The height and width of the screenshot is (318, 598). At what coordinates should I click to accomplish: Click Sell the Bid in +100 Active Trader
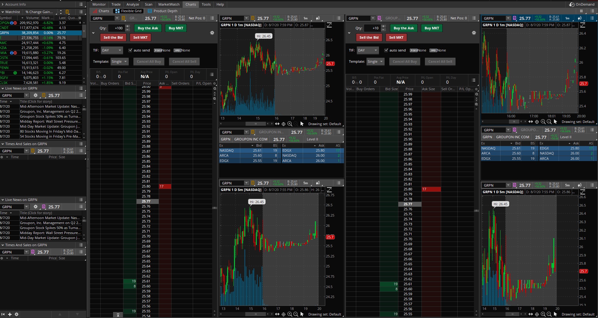click(113, 37)
